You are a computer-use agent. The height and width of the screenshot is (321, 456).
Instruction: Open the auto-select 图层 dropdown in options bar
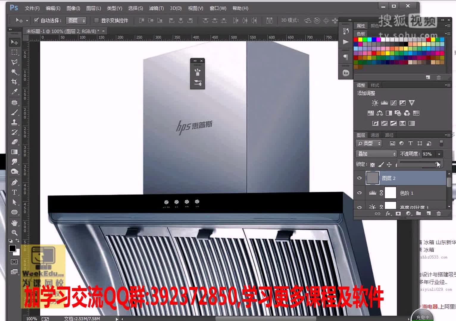76,20
